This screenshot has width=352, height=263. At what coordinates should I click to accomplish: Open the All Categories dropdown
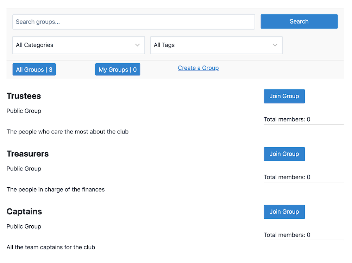[78, 45]
